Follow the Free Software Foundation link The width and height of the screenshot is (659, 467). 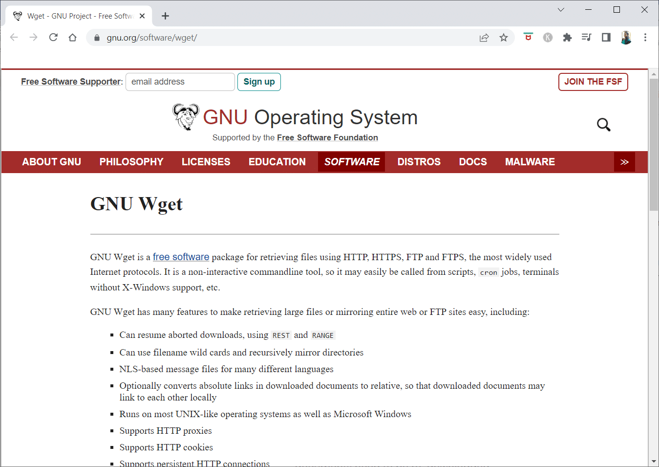[x=327, y=138]
